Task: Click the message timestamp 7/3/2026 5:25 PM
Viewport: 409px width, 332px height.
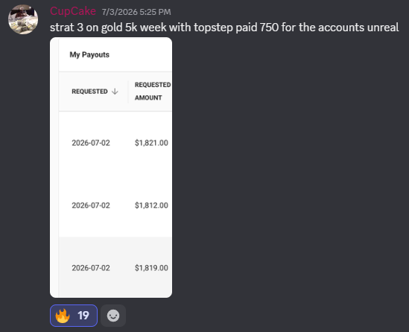Action: pos(136,12)
